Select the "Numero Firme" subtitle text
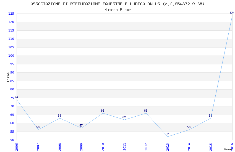This screenshot has height=152, width=235. coord(118,10)
